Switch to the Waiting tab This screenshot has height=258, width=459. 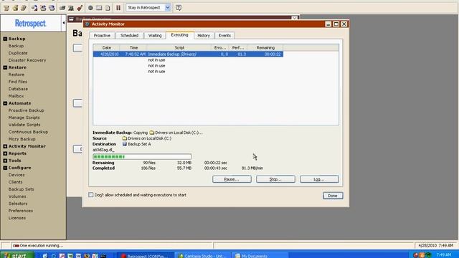click(155, 35)
